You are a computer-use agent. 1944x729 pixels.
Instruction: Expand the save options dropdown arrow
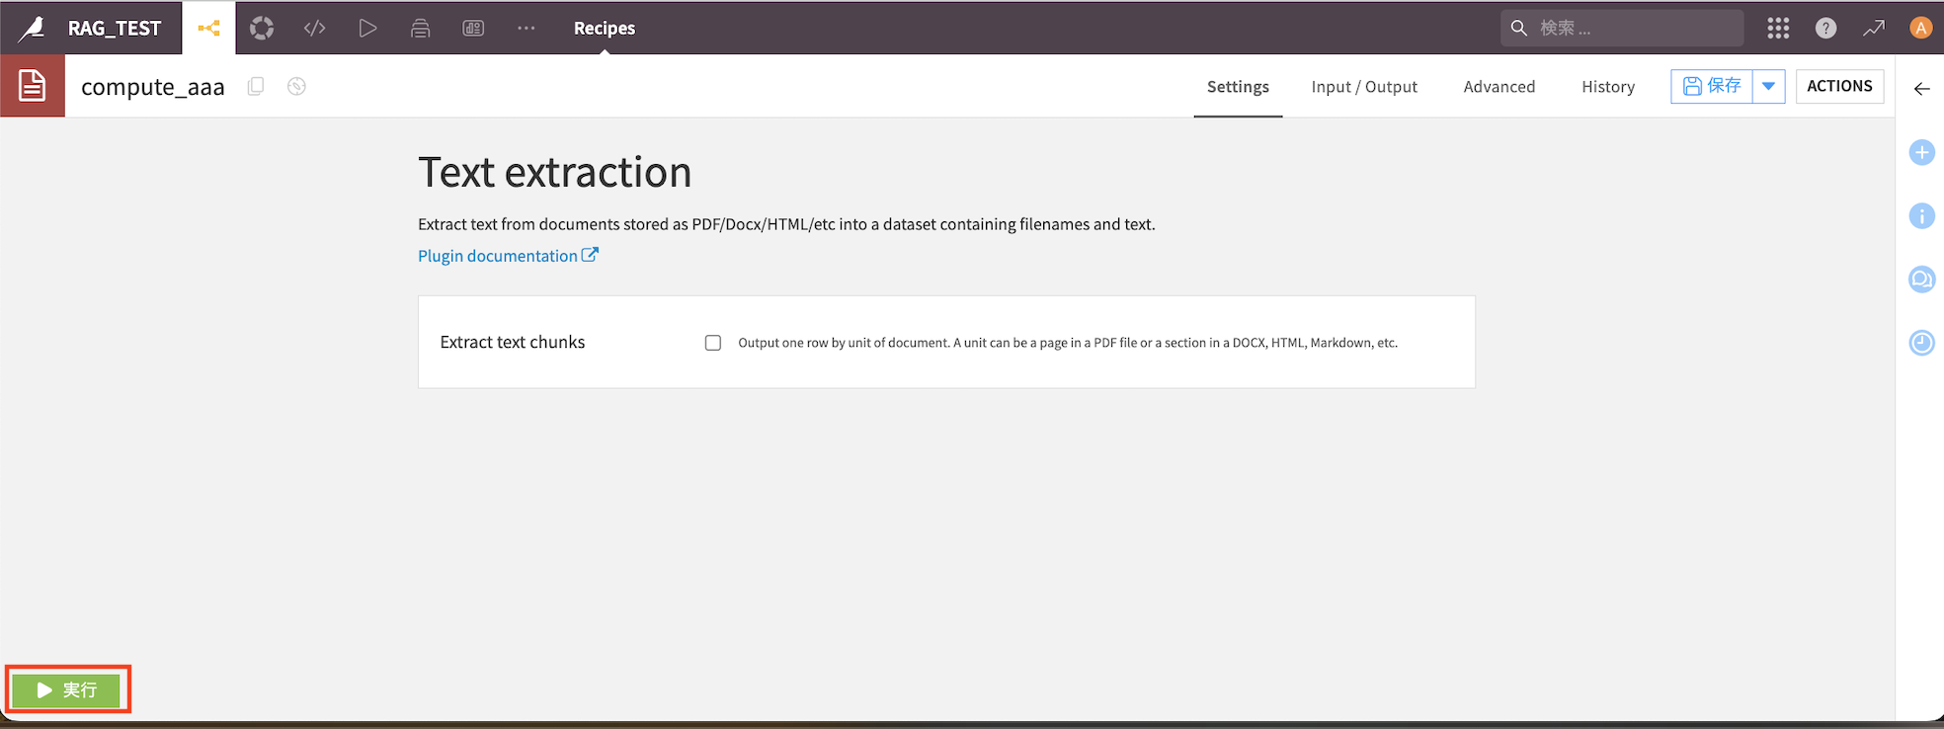[1768, 86]
